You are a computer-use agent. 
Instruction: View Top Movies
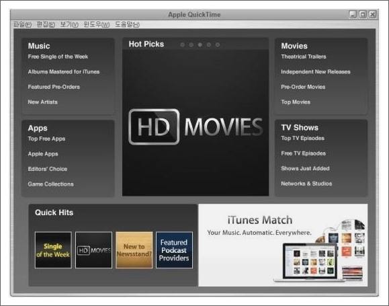click(296, 102)
